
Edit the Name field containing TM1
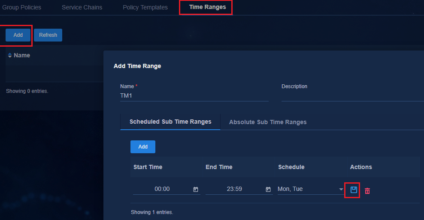click(x=194, y=96)
